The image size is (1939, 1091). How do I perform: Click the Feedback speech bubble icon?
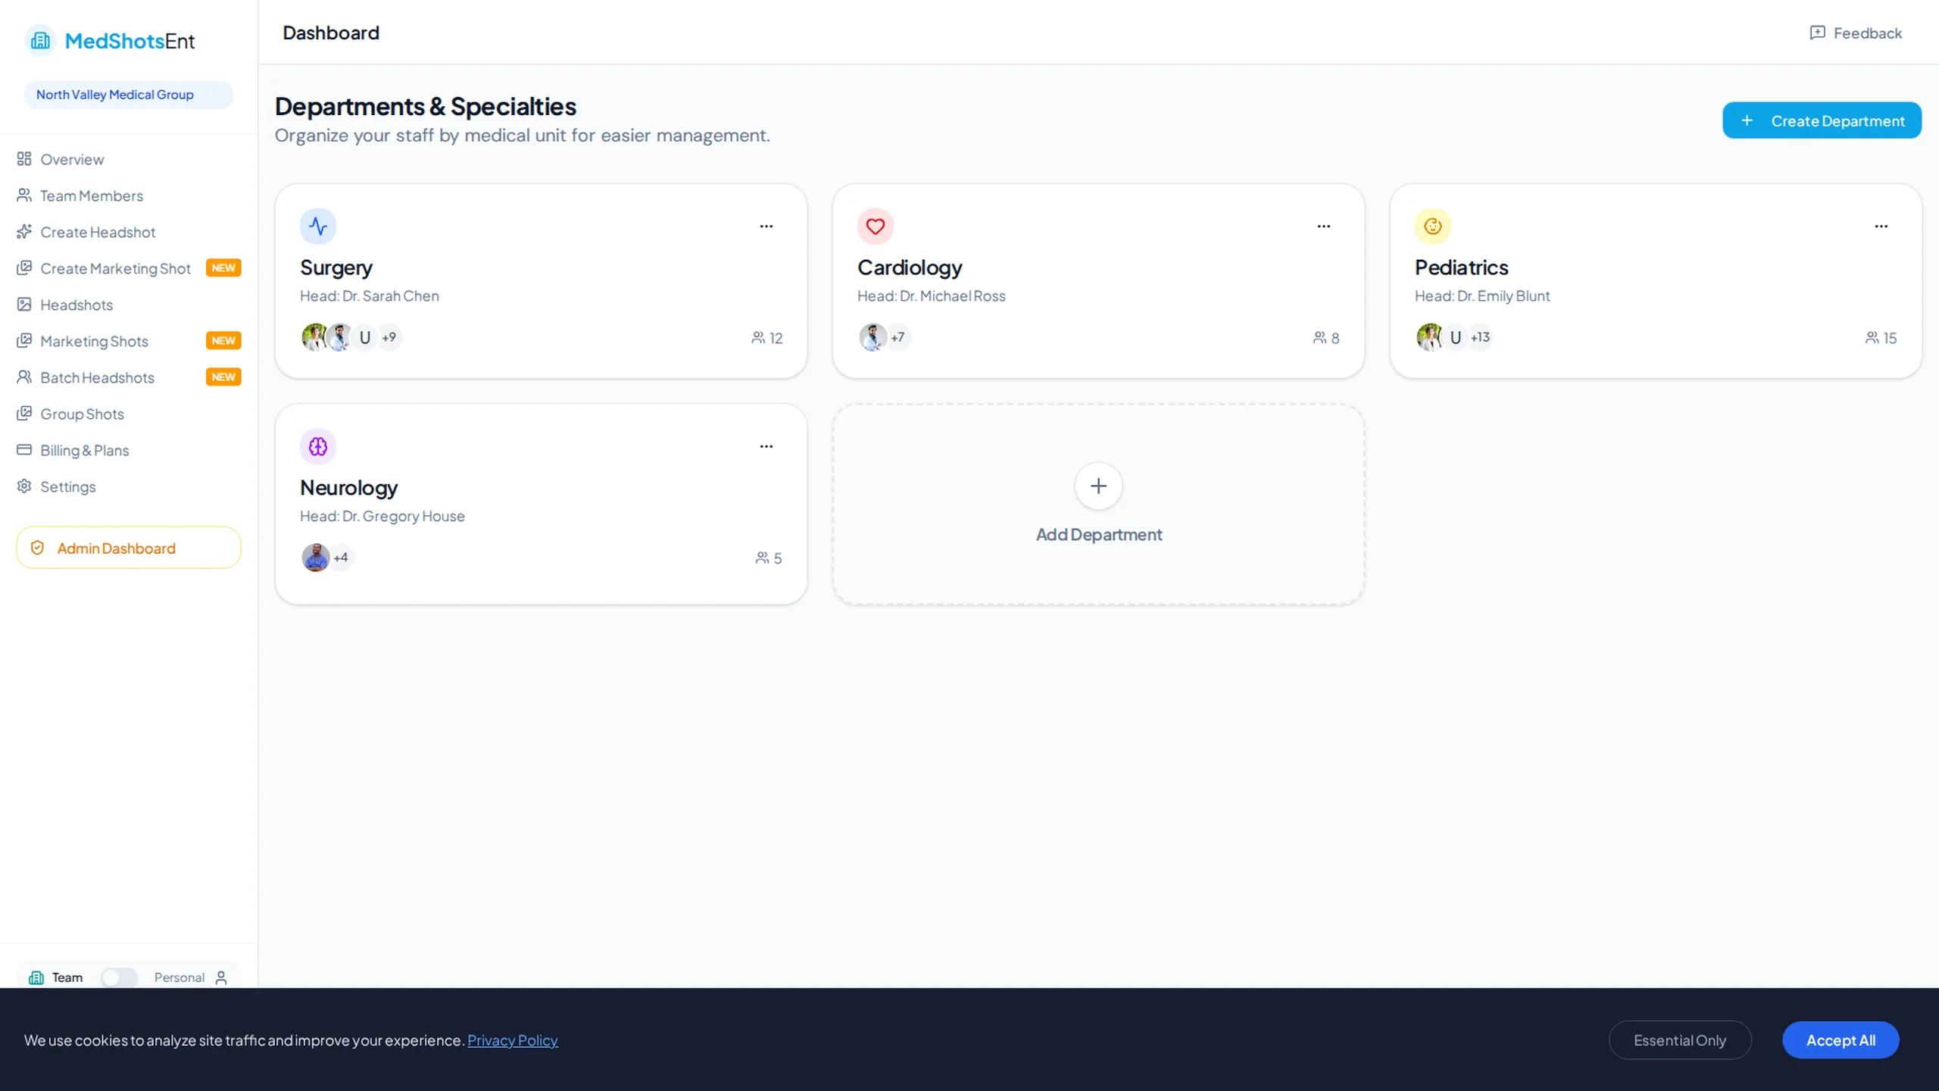(1817, 33)
